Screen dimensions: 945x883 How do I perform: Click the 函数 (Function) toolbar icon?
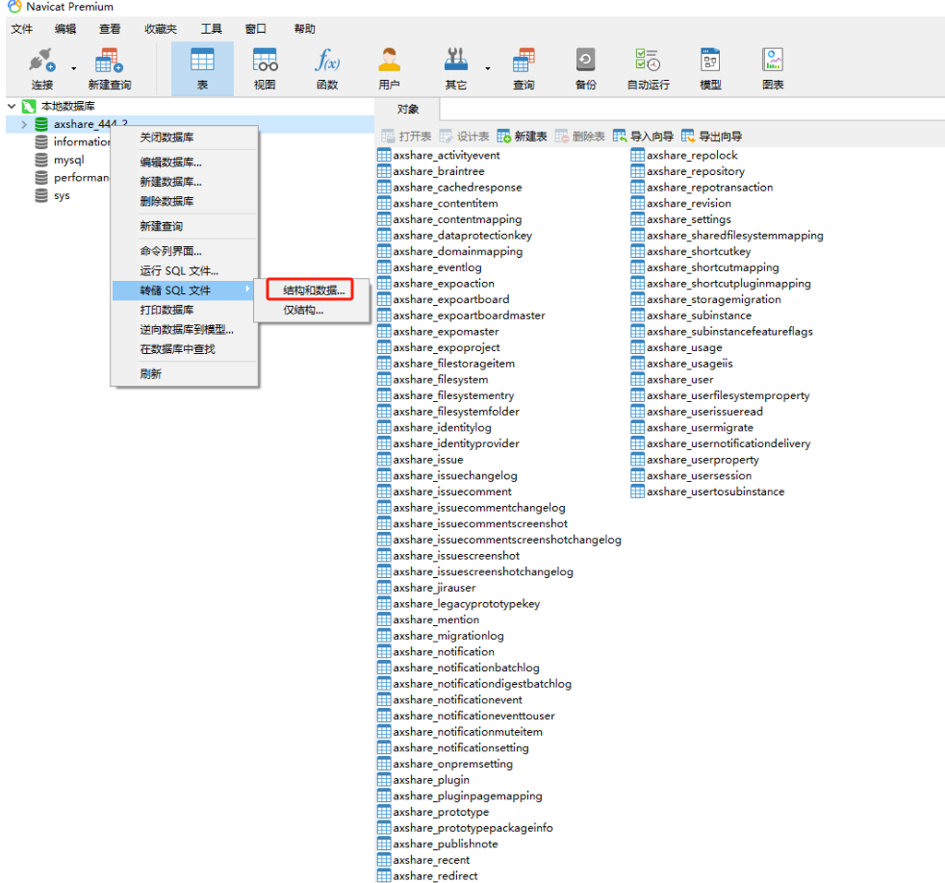click(327, 61)
